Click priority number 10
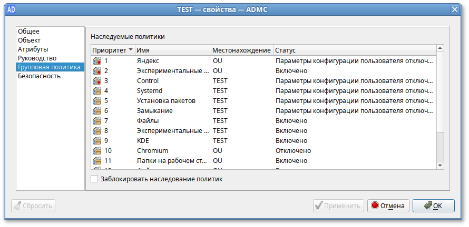The width and height of the screenshot is (469, 227). pos(108,151)
